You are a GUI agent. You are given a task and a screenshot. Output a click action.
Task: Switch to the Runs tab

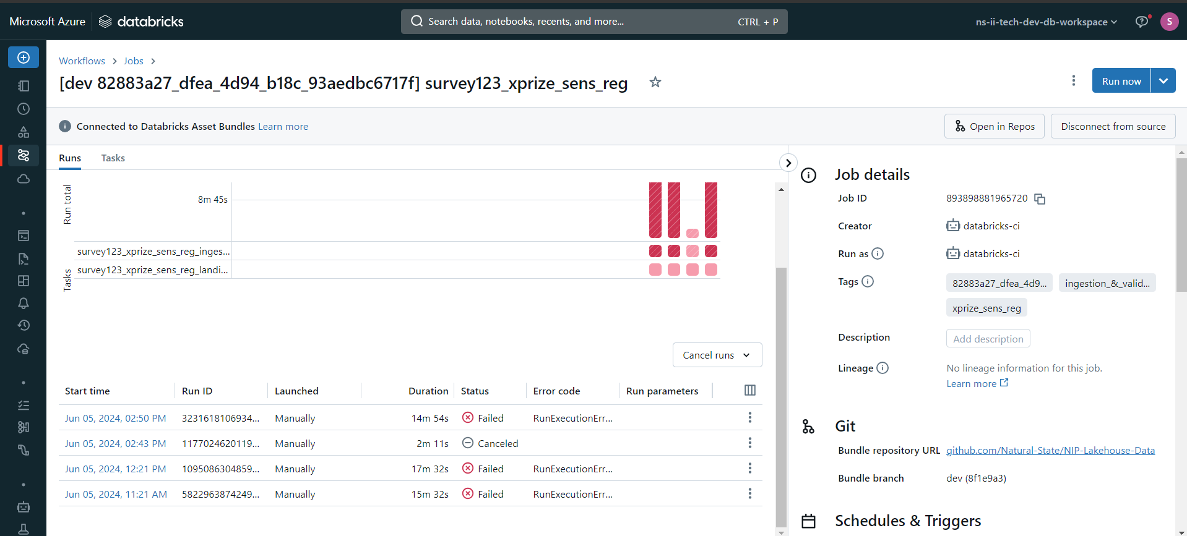coord(70,158)
